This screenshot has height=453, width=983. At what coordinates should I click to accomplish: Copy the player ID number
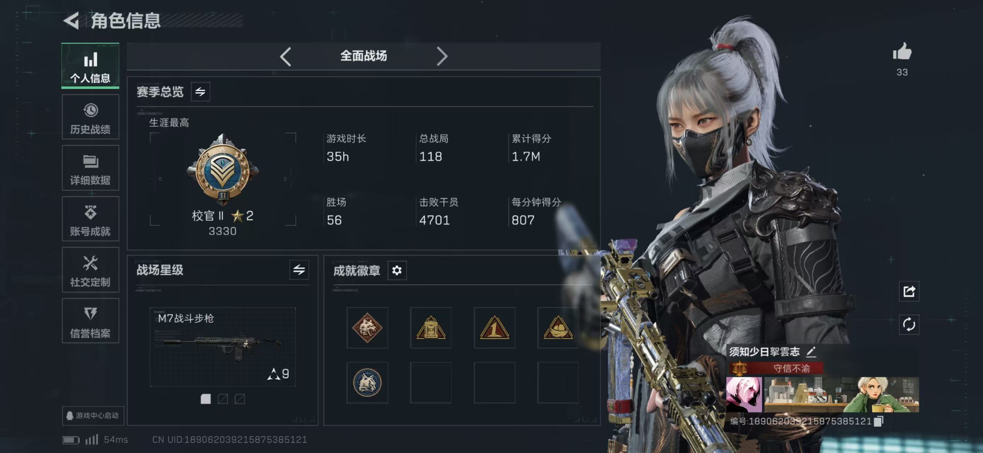[x=879, y=421]
